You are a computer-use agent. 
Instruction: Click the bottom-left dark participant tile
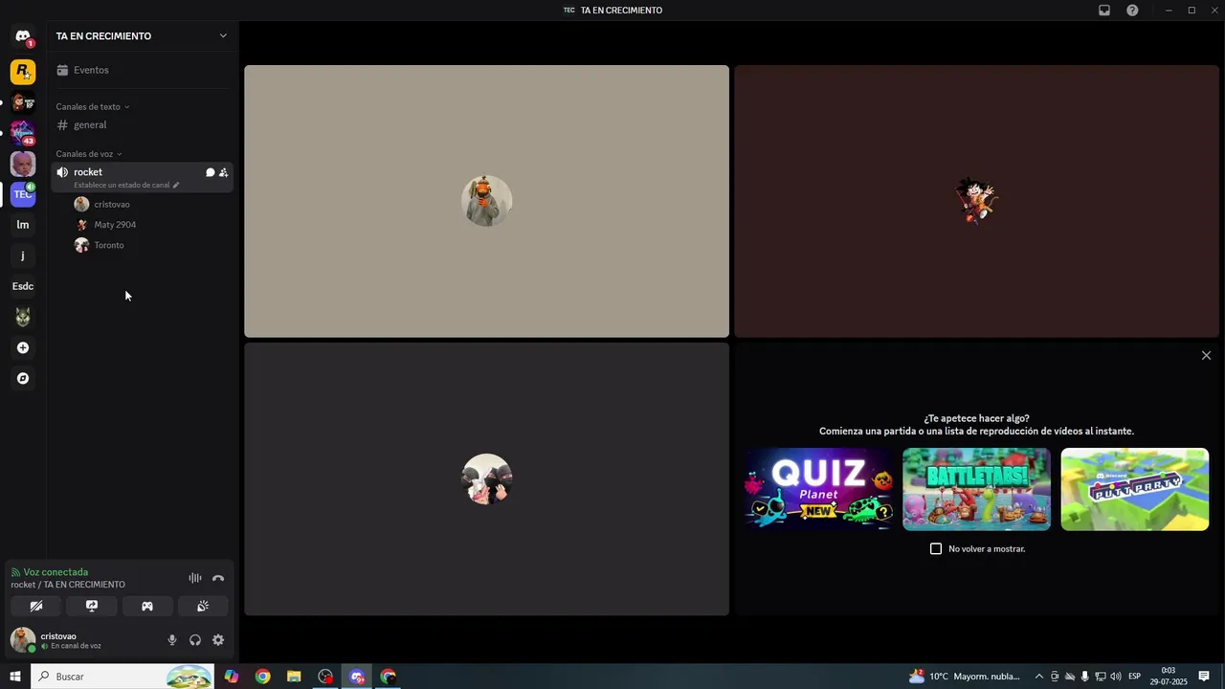(x=486, y=478)
